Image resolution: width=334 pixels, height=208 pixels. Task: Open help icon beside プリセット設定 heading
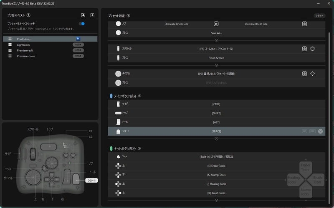128,16
